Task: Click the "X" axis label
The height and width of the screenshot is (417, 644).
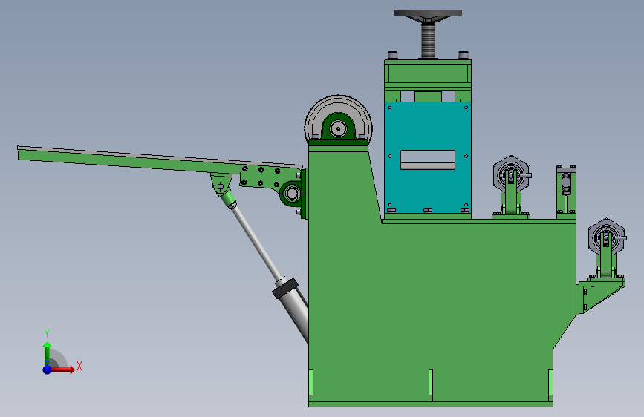Action: (79, 366)
